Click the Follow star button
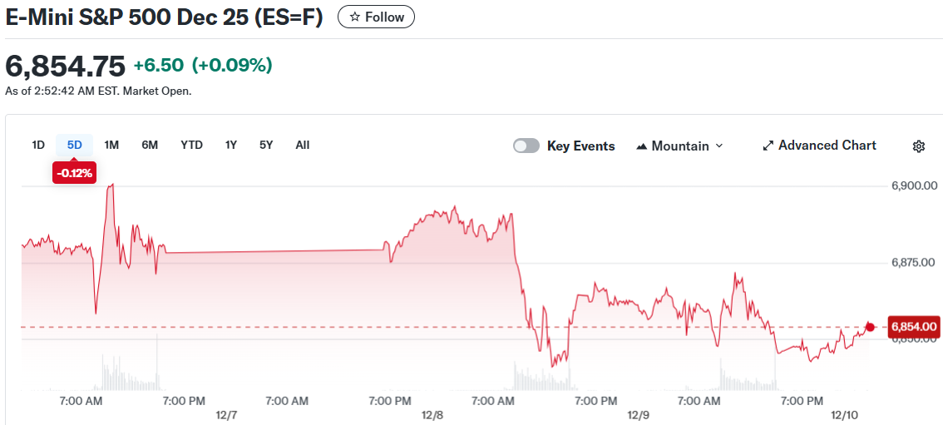The image size is (943, 425). click(376, 17)
